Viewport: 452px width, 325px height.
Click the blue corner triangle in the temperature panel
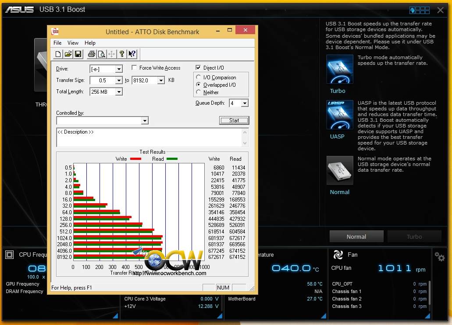click(324, 316)
